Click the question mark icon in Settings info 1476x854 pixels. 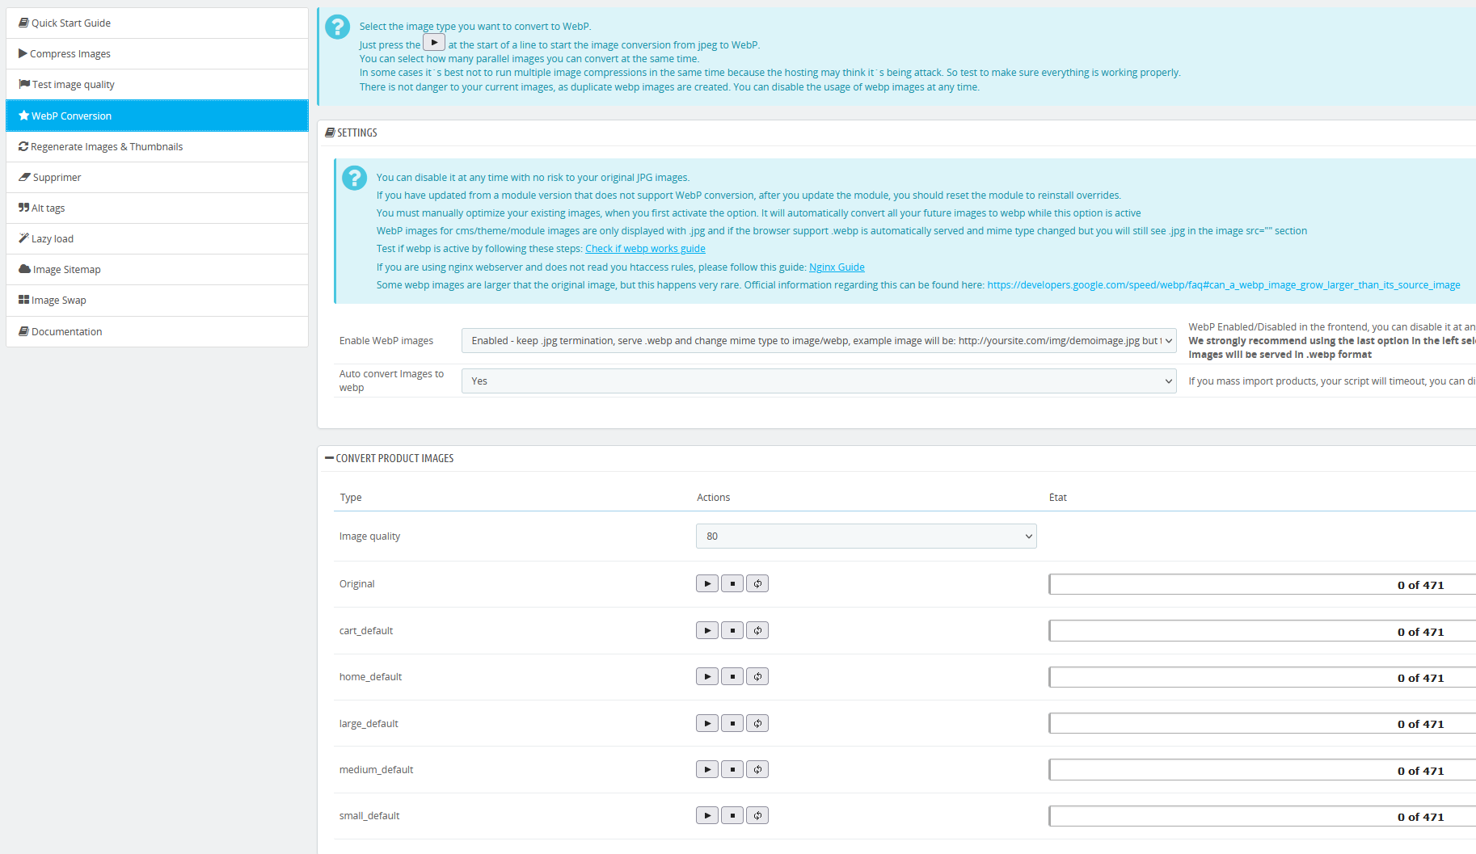(x=354, y=178)
